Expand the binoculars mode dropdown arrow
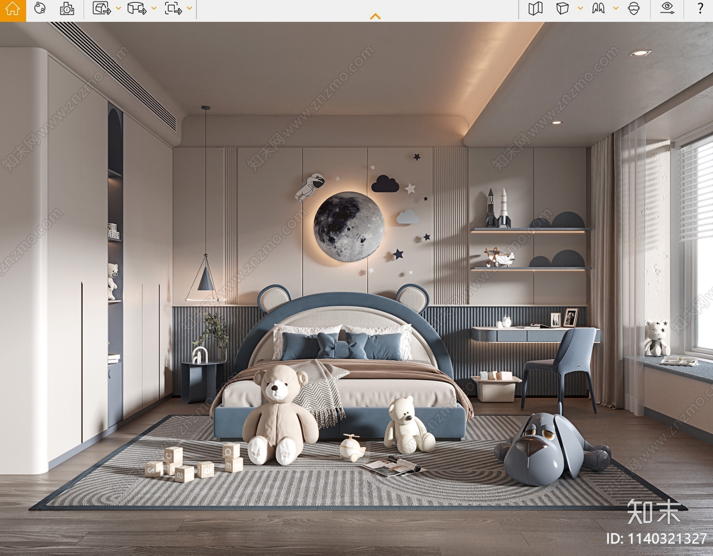 point(616,8)
